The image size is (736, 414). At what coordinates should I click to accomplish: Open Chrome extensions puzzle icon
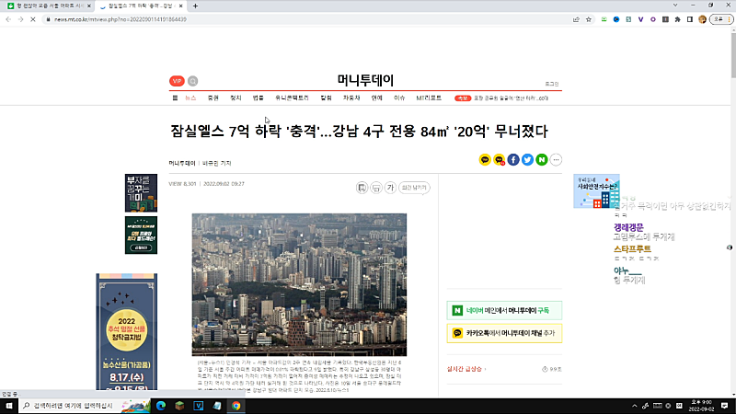[x=677, y=19]
